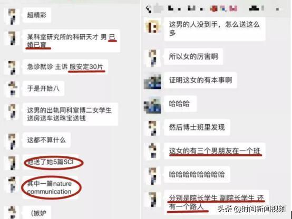
Task: Select the '这都不算什么' message bubble
Action: (x=46, y=140)
